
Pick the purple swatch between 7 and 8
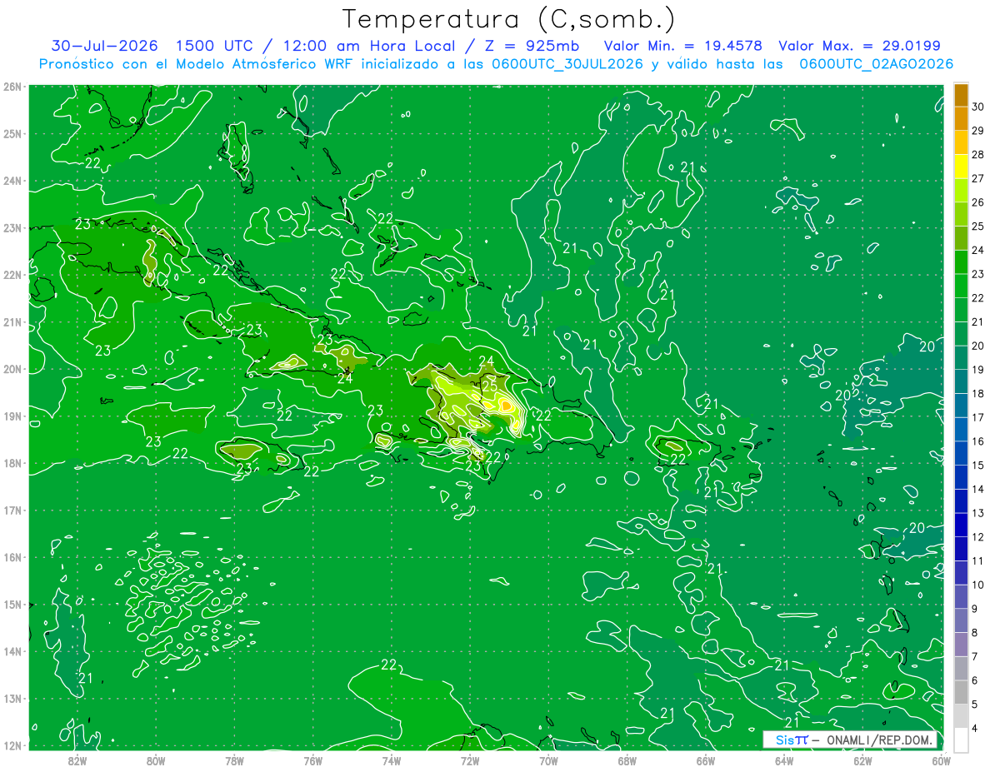(961, 644)
